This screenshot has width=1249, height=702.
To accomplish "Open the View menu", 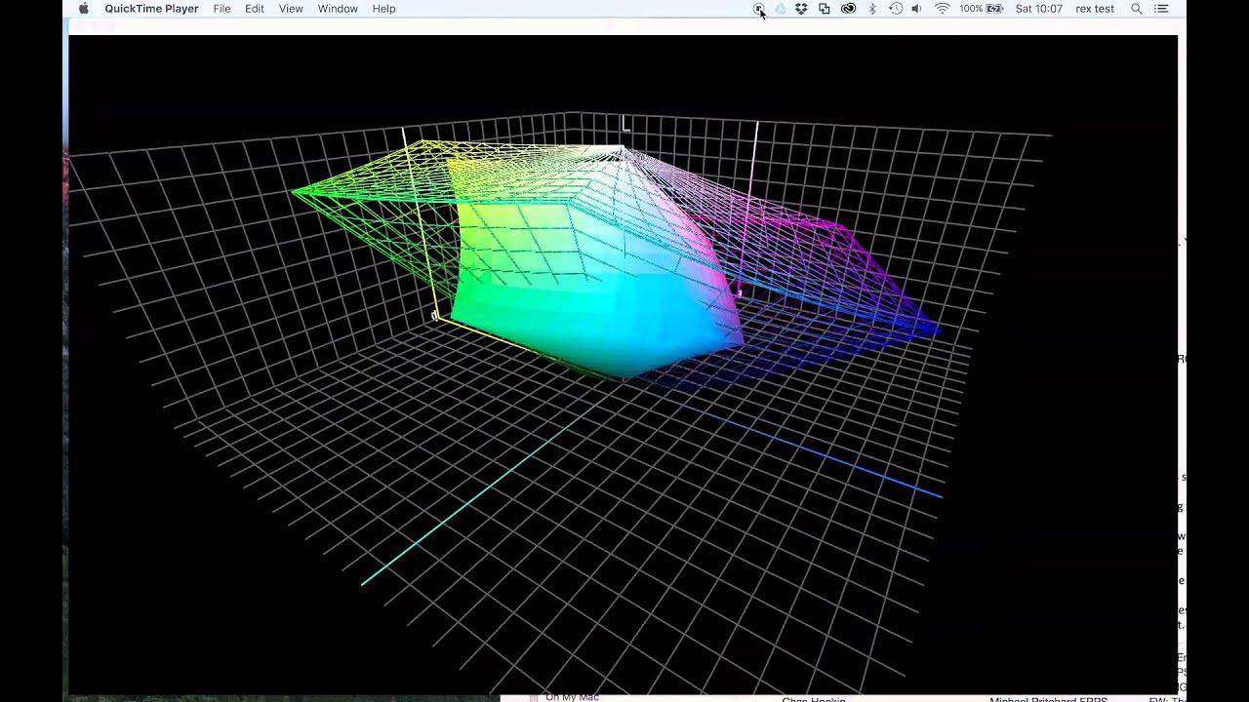I will click(x=291, y=9).
